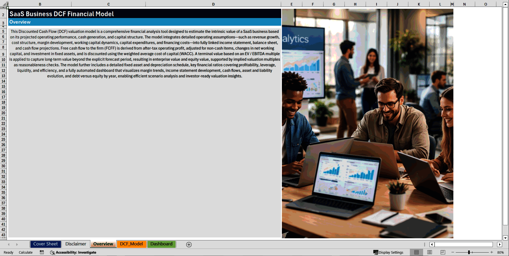Switch to Normal view using the view icon
The height and width of the screenshot is (256, 509).
coord(416,252)
